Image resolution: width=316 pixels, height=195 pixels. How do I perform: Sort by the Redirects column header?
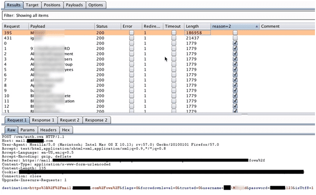[x=152, y=26]
